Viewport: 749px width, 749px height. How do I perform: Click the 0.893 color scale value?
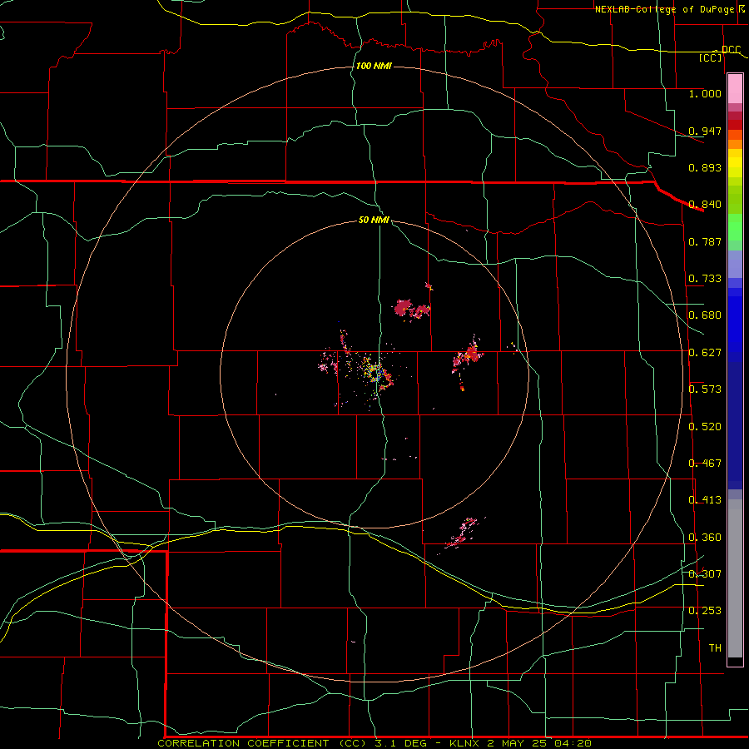(705, 167)
